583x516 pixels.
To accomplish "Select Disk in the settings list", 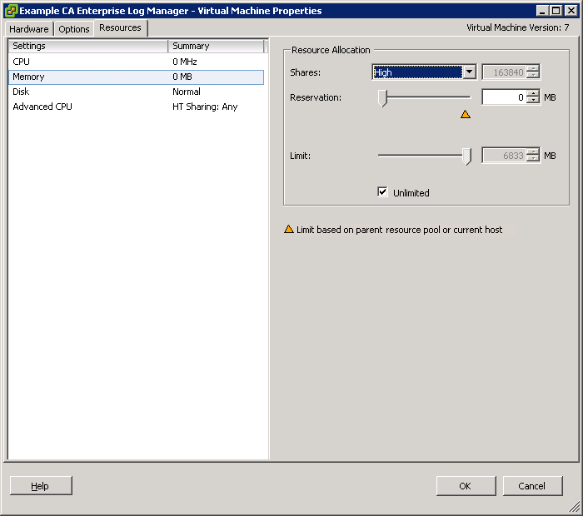I will coord(21,92).
